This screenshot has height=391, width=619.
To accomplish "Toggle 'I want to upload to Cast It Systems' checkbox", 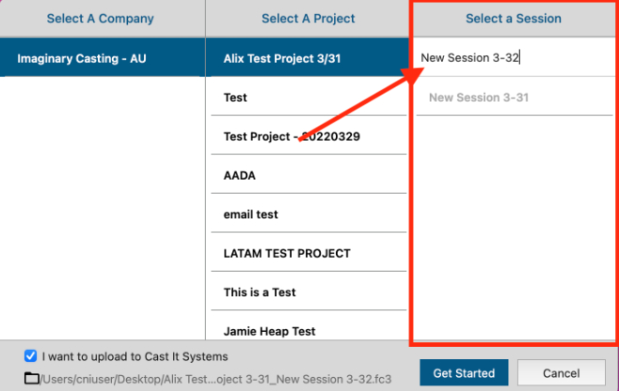I will pos(31,357).
